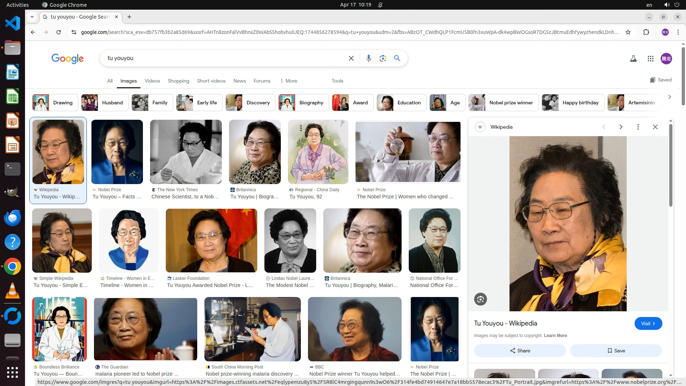Bookmark this page with star icon
Image resolution: width=686 pixels, height=386 pixels.
[x=628, y=32]
